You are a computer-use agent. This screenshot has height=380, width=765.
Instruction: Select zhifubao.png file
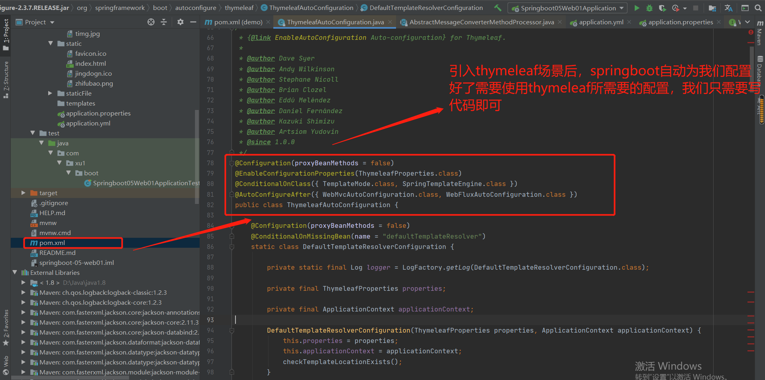[94, 83]
